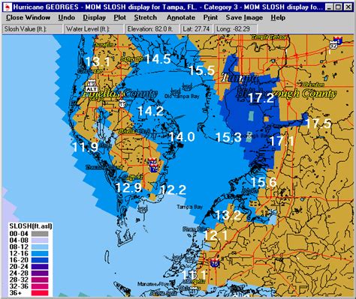This screenshot has width=356, height=299.
Task: Click the 28-32 legend swatch
Action: 40,280
